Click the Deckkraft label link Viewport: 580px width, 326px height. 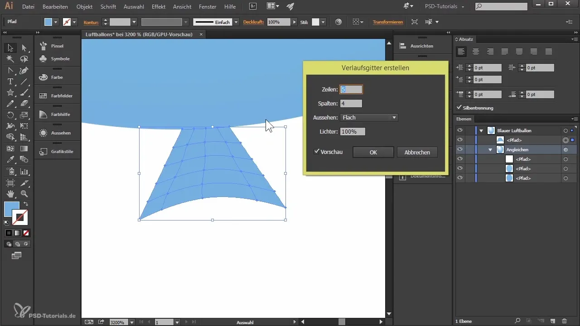tap(254, 22)
